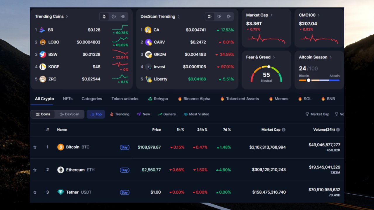Select the first DexScan Trending view toggle
The width and height of the screenshot is (374, 210).
coord(209,17)
